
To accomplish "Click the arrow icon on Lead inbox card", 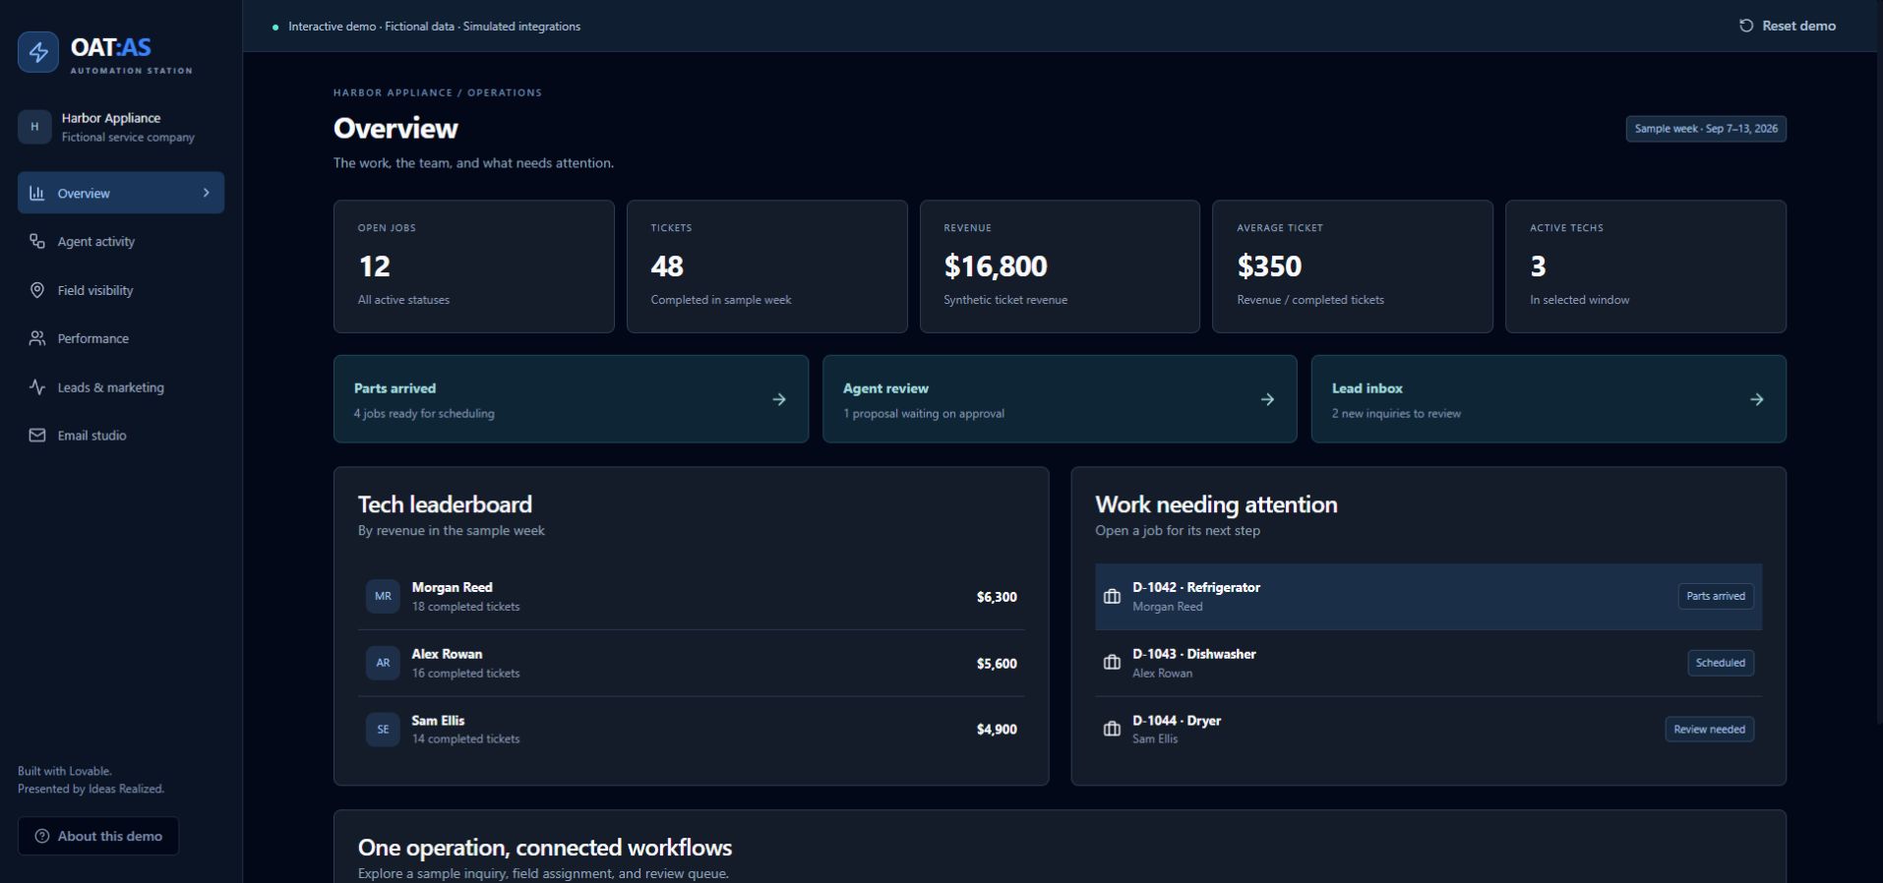I will [x=1757, y=399].
